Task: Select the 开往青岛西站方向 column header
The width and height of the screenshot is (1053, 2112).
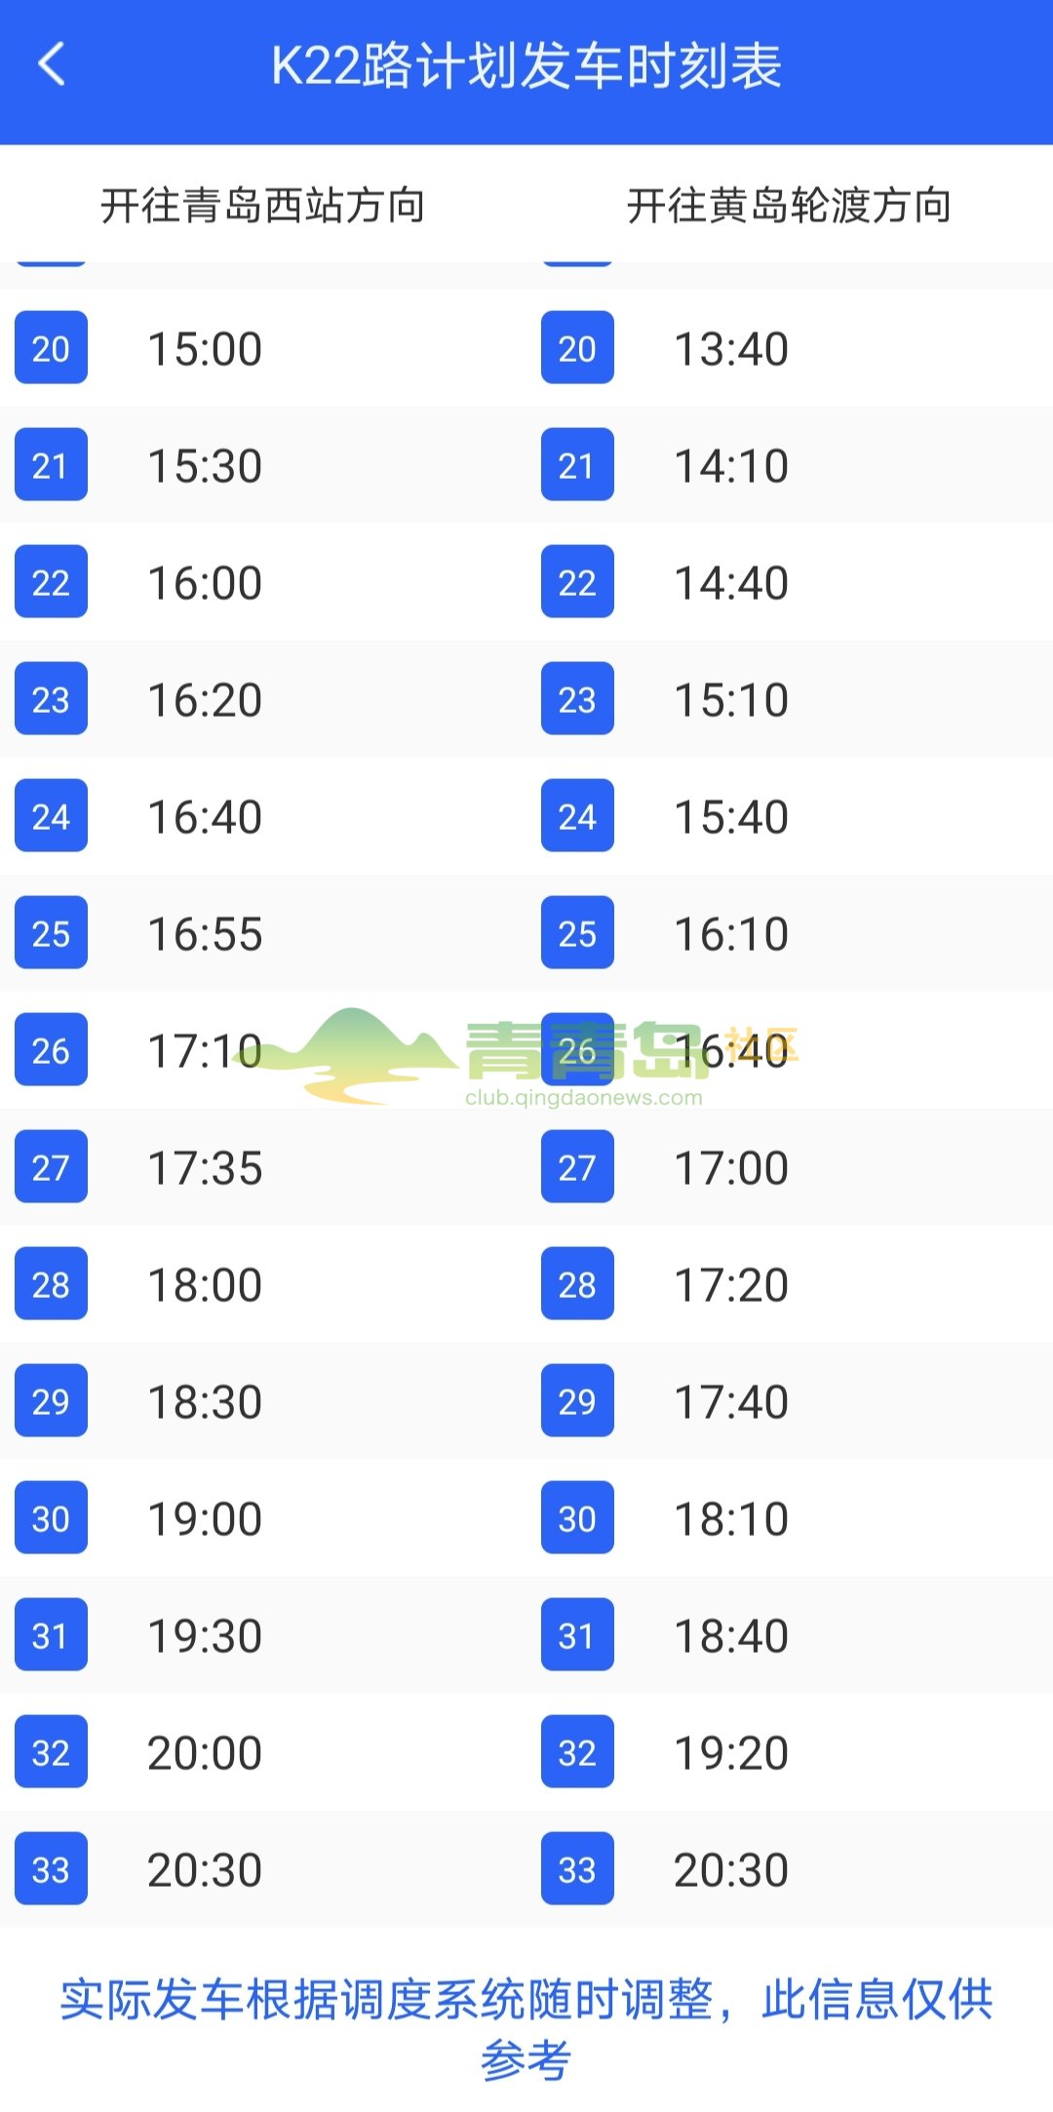Action: 263,205
